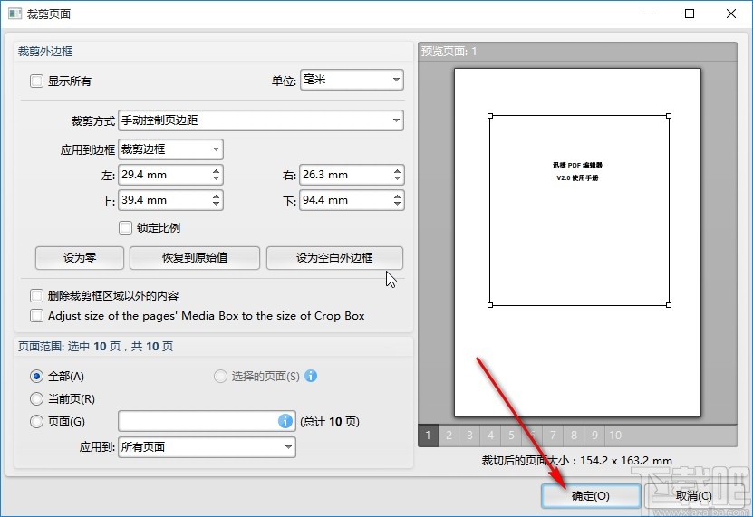Cancel with the 取消(C) button
753x517 pixels.
(693, 496)
